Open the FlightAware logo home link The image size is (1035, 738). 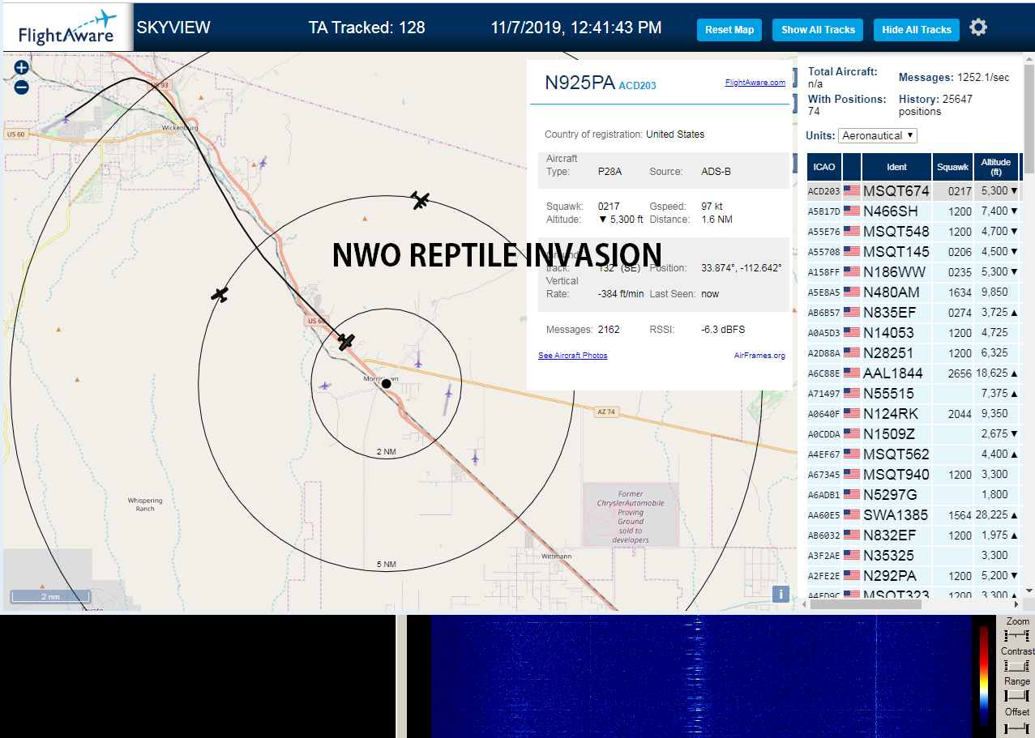(66, 27)
